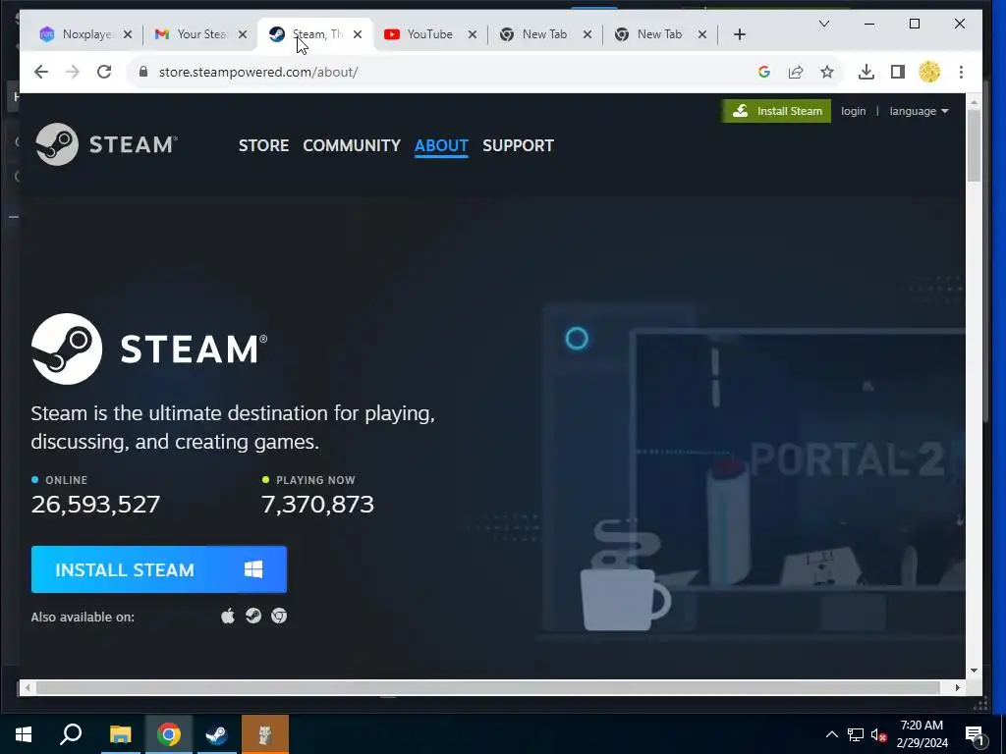The height and width of the screenshot is (754, 1006).
Task: Click Chrome icon in taskbar
Action: point(168,734)
